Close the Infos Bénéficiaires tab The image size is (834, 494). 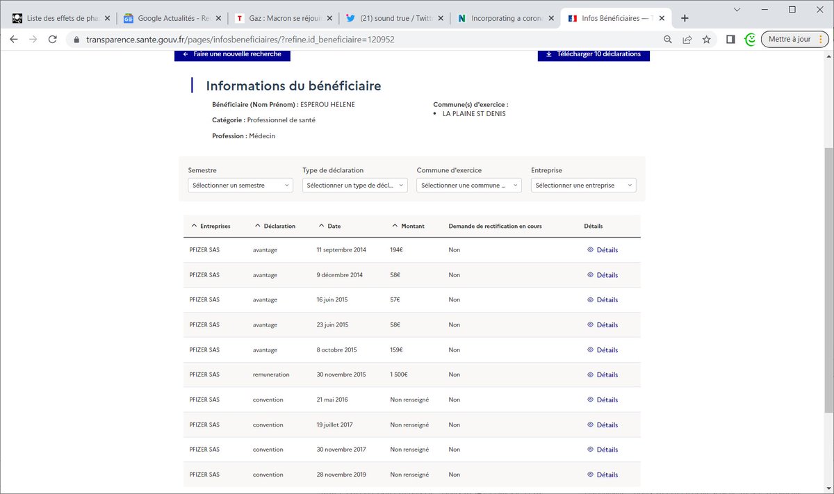coord(662,18)
